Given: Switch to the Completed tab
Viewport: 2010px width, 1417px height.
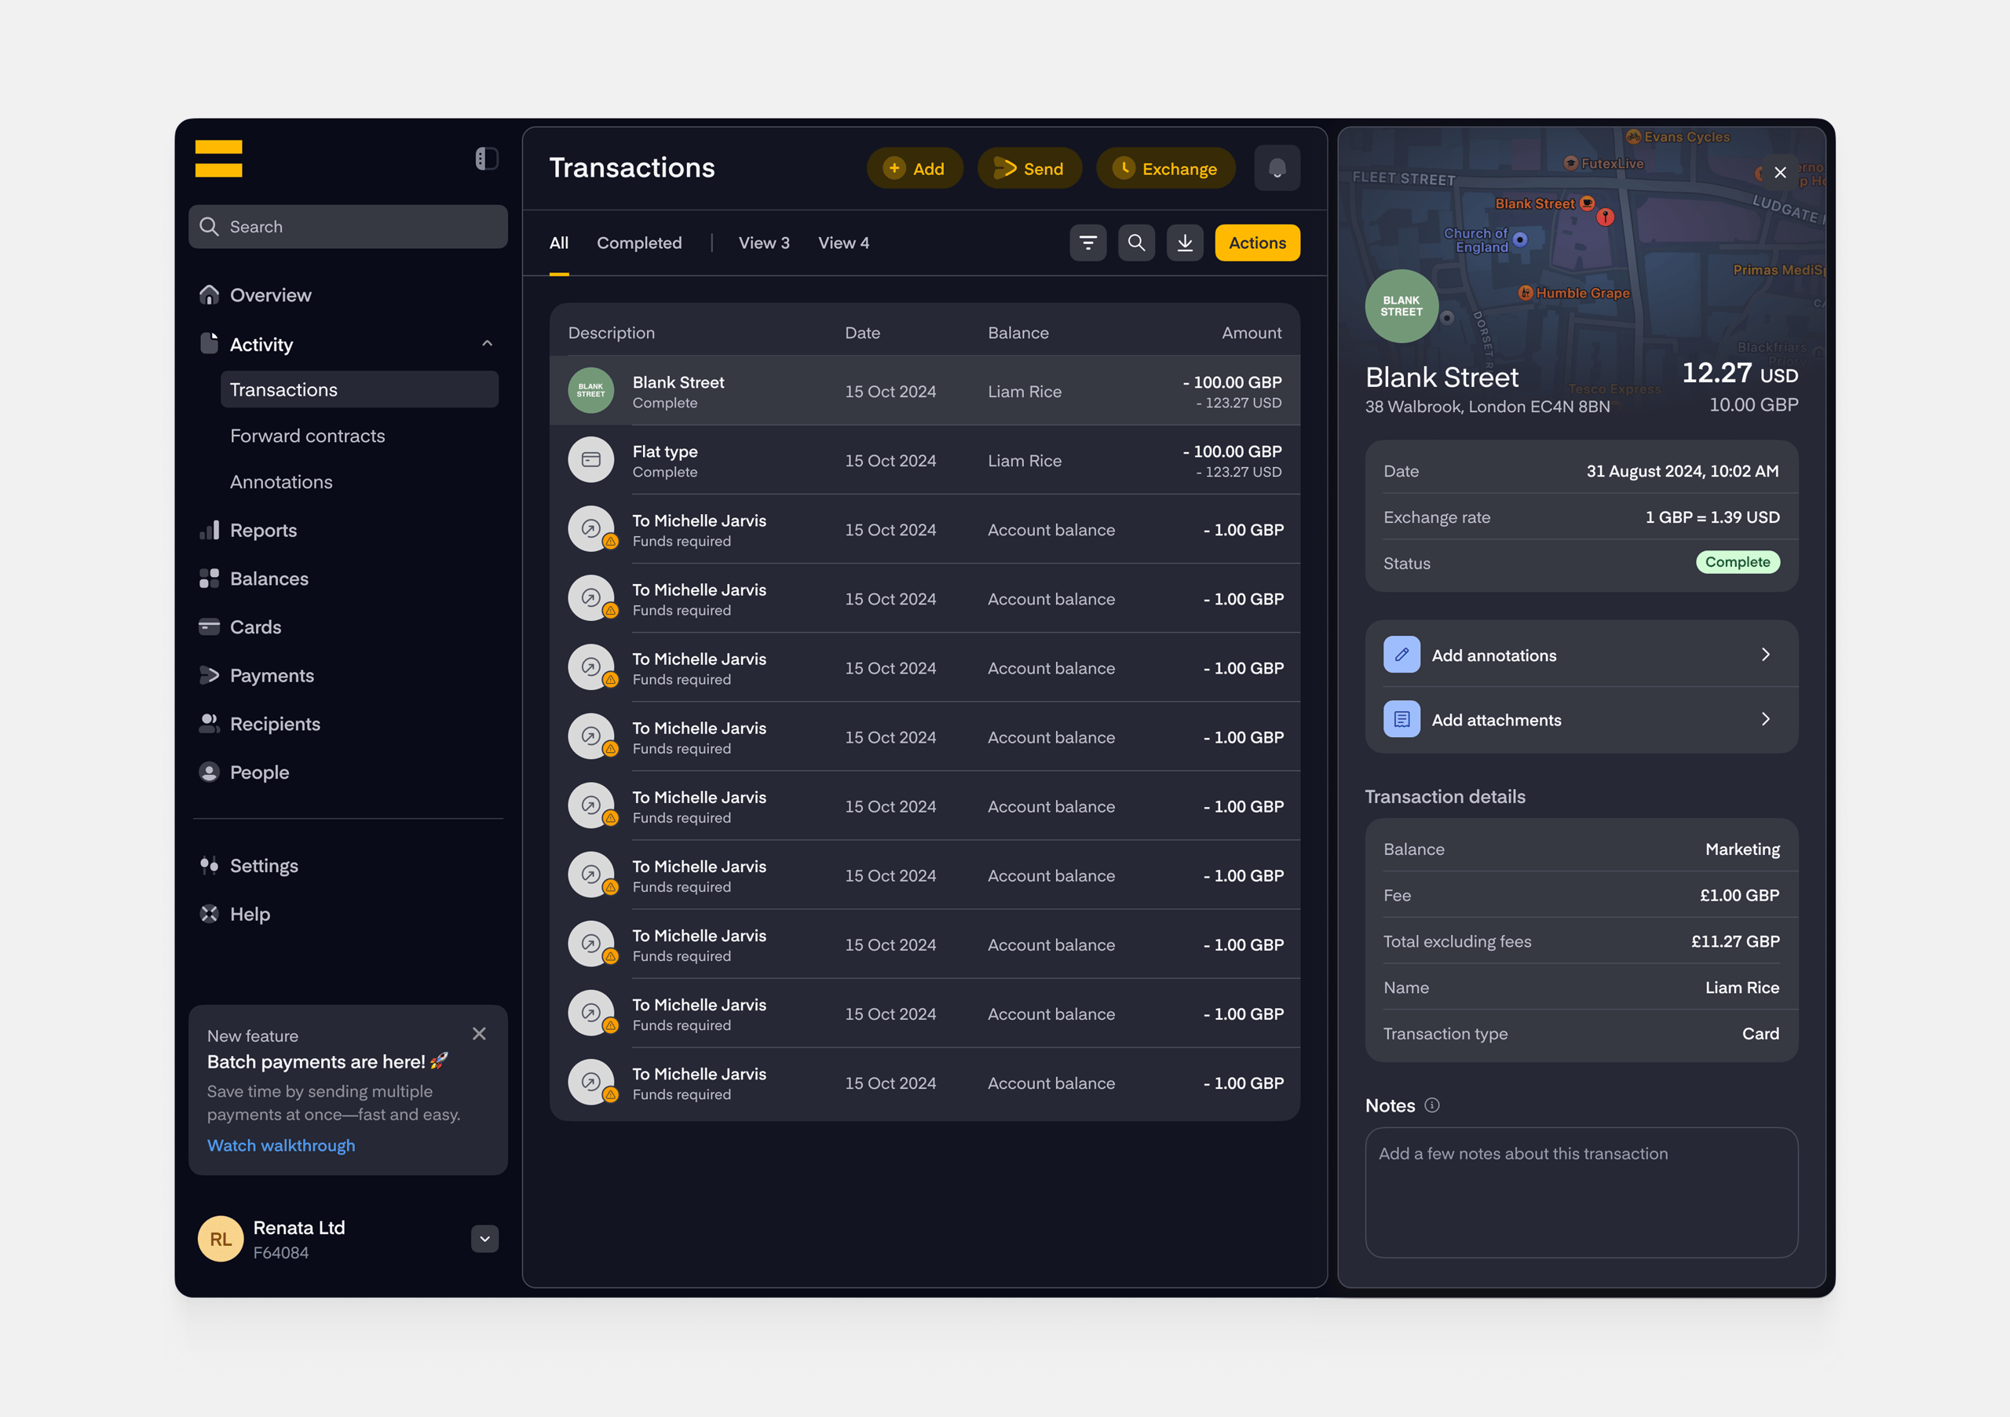Looking at the screenshot, I should tap(639, 243).
